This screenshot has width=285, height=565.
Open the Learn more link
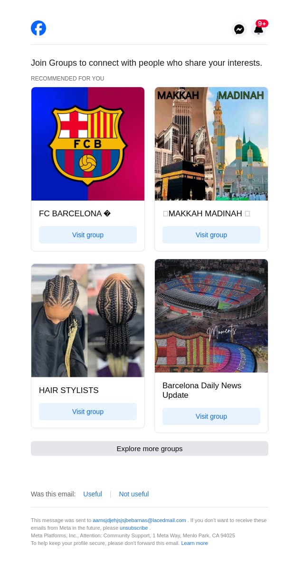coord(194,543)
